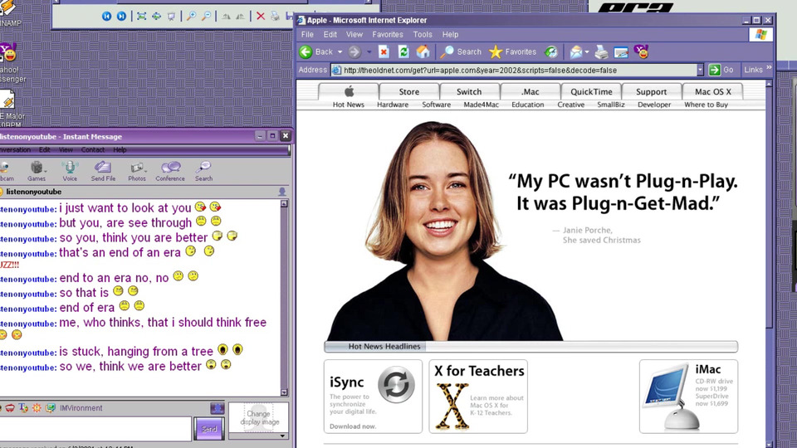This screenshot has height=448, width=797.
Task: Start slide show in picture viewer
Action: tap(171, 17)
